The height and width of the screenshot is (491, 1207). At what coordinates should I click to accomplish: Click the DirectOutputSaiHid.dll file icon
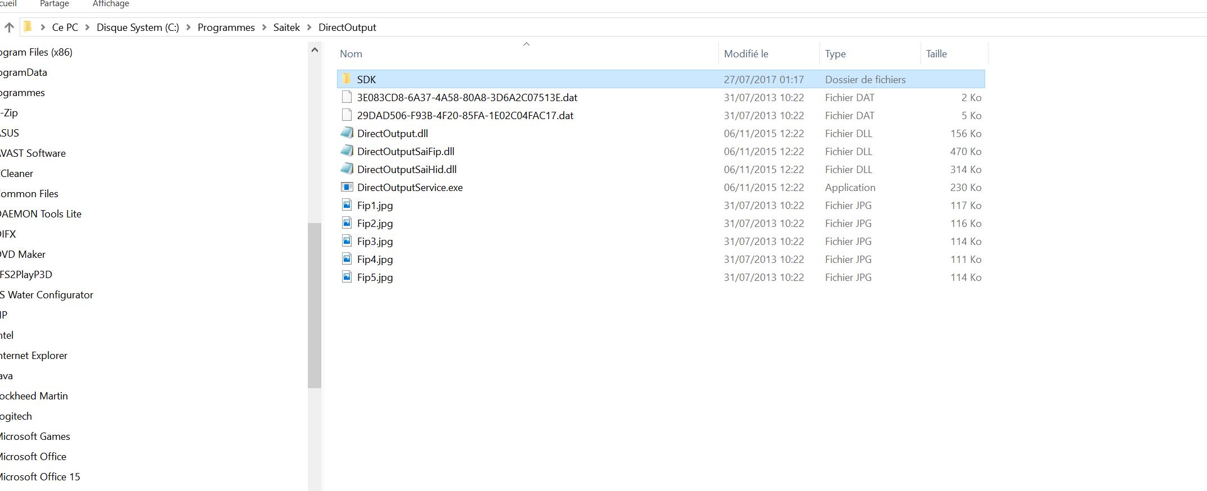click(x=347, y=169)
